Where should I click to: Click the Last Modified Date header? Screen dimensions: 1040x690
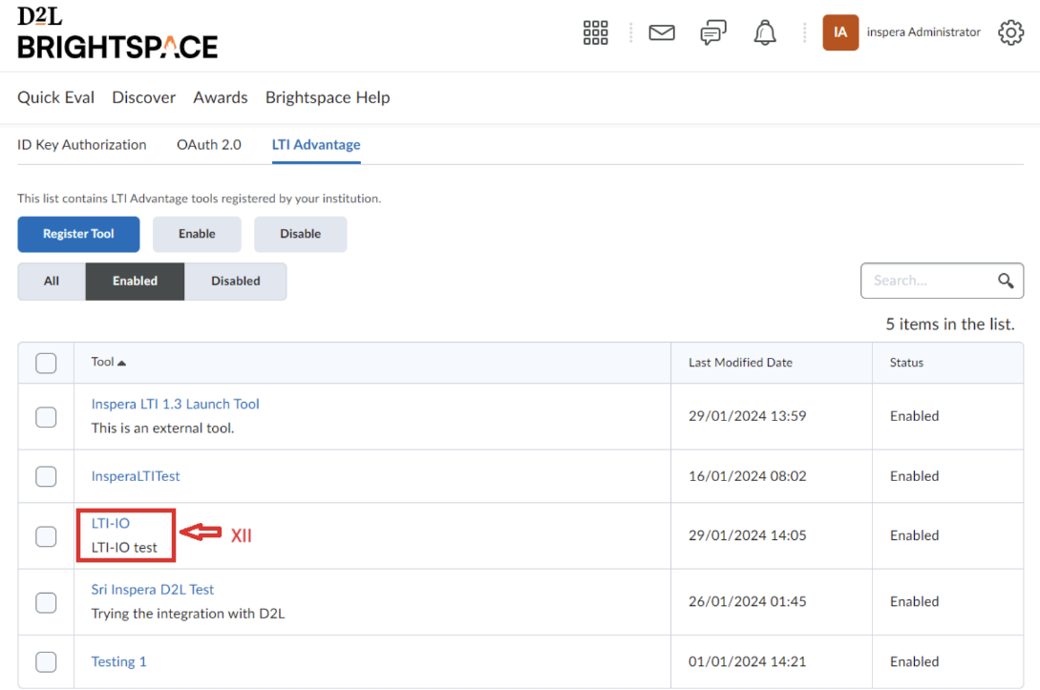740,363
